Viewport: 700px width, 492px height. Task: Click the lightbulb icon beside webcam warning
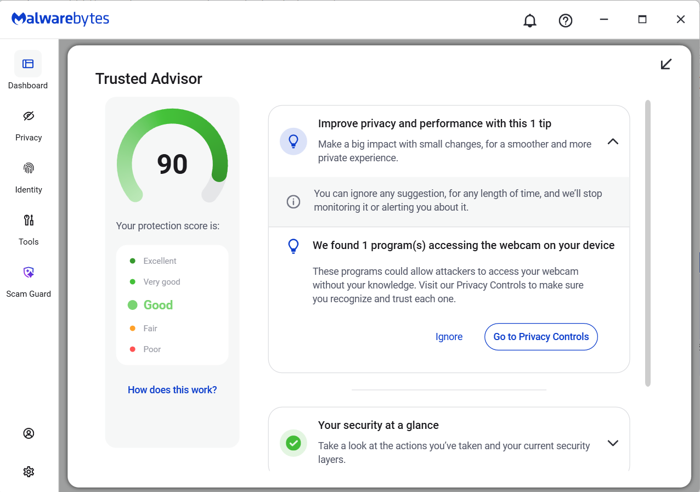coord(293,246)
